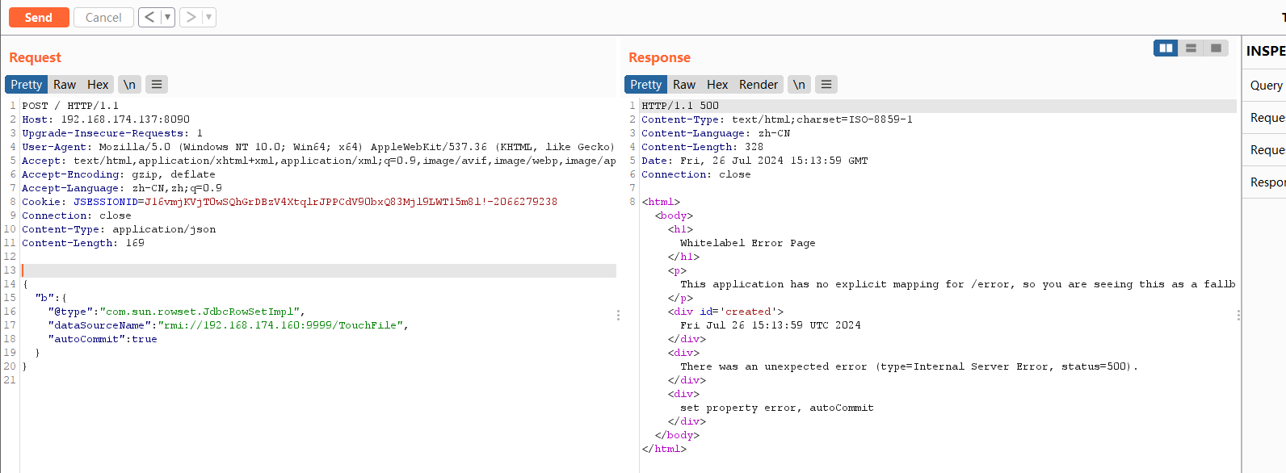Screen dimensions: 1286x473
Task: Click the JSESSIONID cookie value in request
Action: tap(351, 202)
